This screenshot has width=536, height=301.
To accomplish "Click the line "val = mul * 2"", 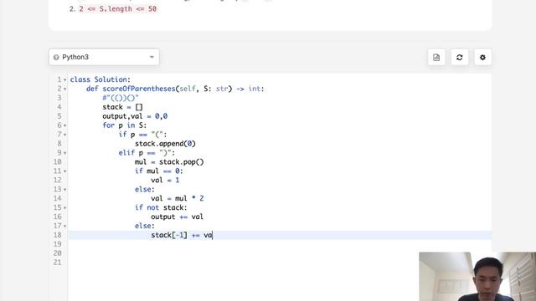I will [x=178, y=198].
